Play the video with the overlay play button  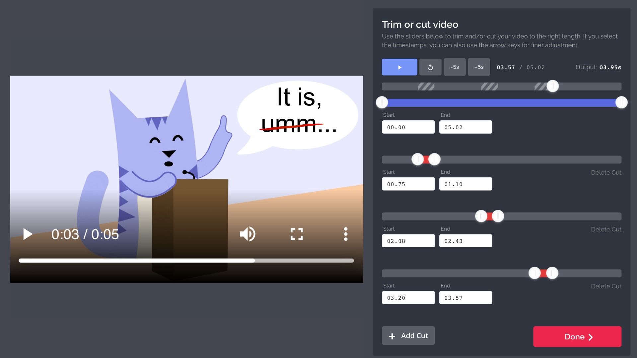(x=28, y=234)
